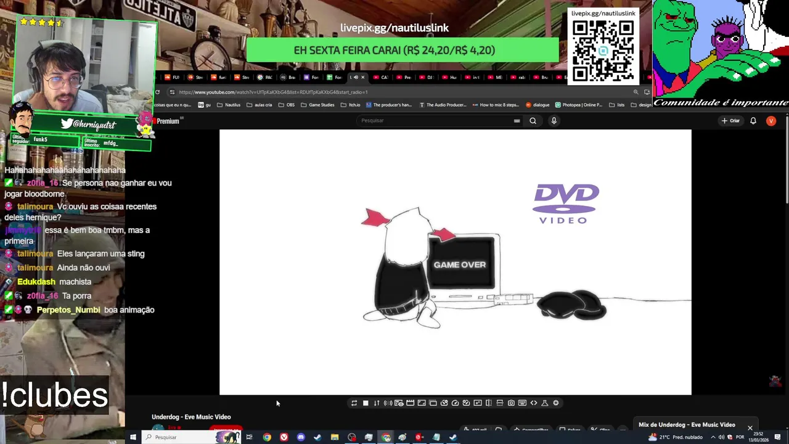This screenshot has width=789, height=444.
Task: Open the Photopea Online bookmark
Action: tap(578, 105)
